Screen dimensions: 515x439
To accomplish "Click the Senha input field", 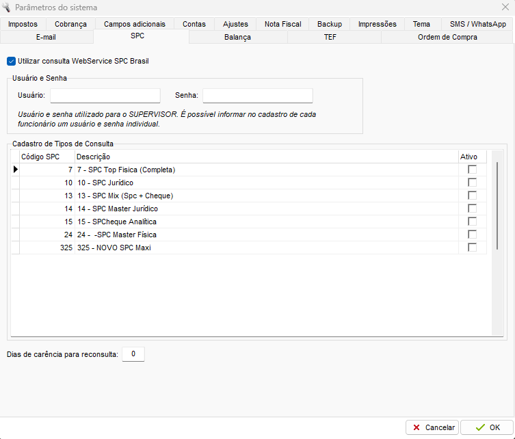I will click(257, 96).
